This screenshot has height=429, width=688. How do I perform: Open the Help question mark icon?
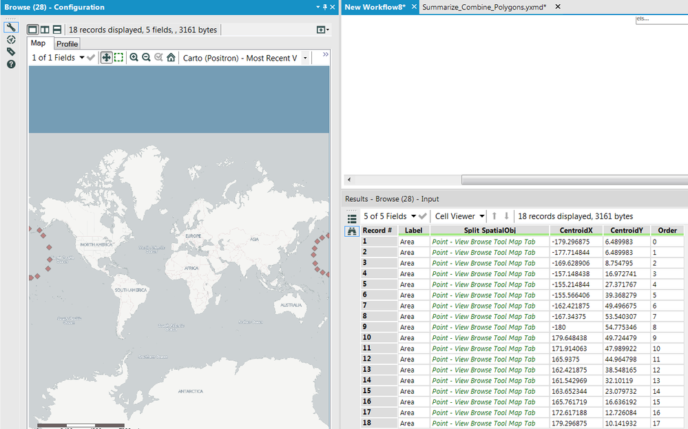pos(11,64)
